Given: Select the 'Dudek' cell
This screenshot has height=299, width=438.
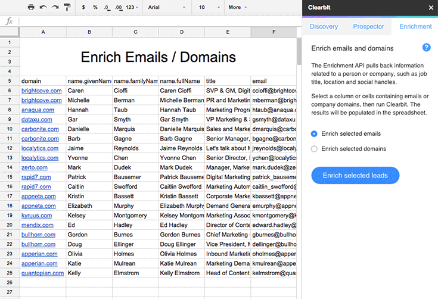Looking at the screenshot, I should tap(135, 167).
